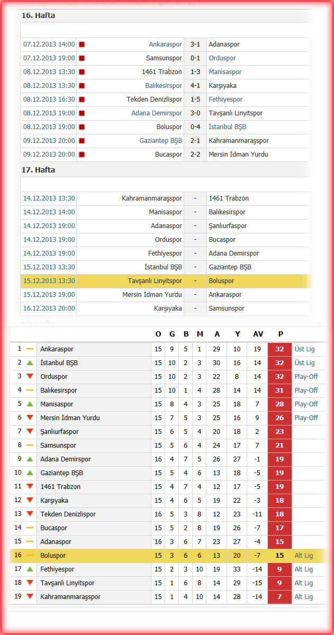Click the red down arrow beside Orduspor in standings
This screenshot has height=635, width=334.
(x=30, y=376)
